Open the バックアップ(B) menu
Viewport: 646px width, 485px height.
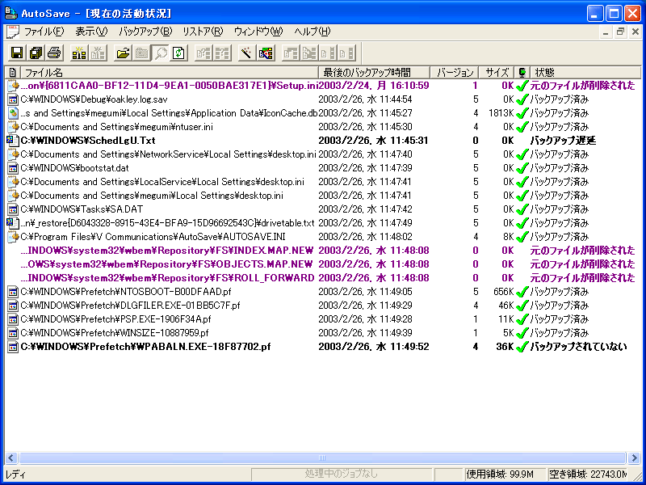145,32
